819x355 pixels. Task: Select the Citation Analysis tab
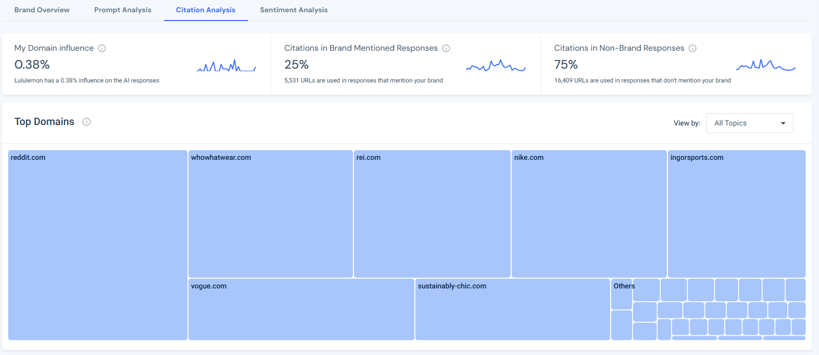point(206,10)
